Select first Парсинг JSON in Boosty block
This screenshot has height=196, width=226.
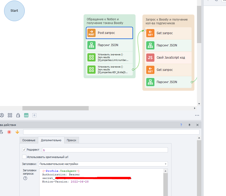pos(168,45)
